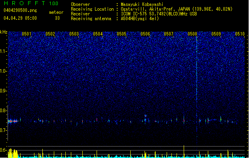Click the Receiving Location label
Image resolution: width=249 pixels, height=158 pixels.
tap(92, 9)
